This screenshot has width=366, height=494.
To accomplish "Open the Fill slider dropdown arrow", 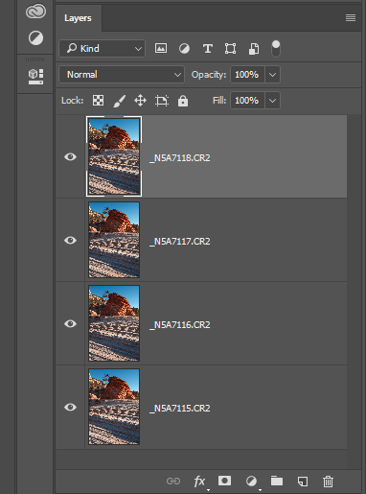I will (x=272, y=101).
